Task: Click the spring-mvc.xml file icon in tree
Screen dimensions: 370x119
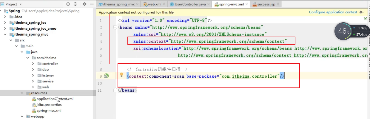Action: click(x=34, y=111)
